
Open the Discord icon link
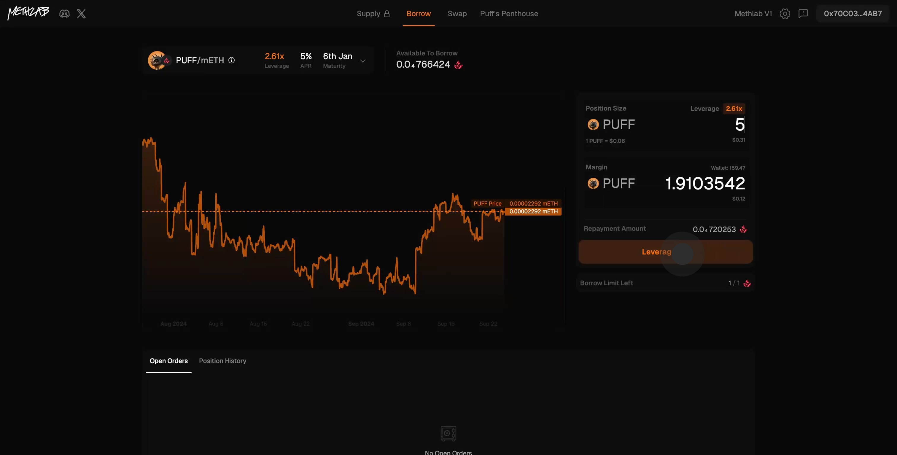[x=64, y=14]
